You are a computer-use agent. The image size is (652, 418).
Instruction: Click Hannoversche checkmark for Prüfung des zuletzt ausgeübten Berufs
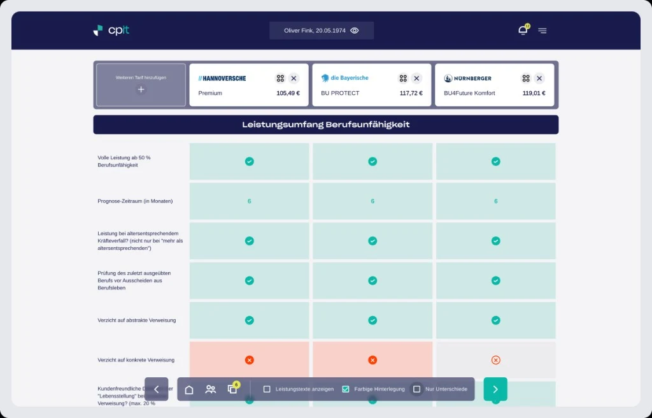point(249,280)
